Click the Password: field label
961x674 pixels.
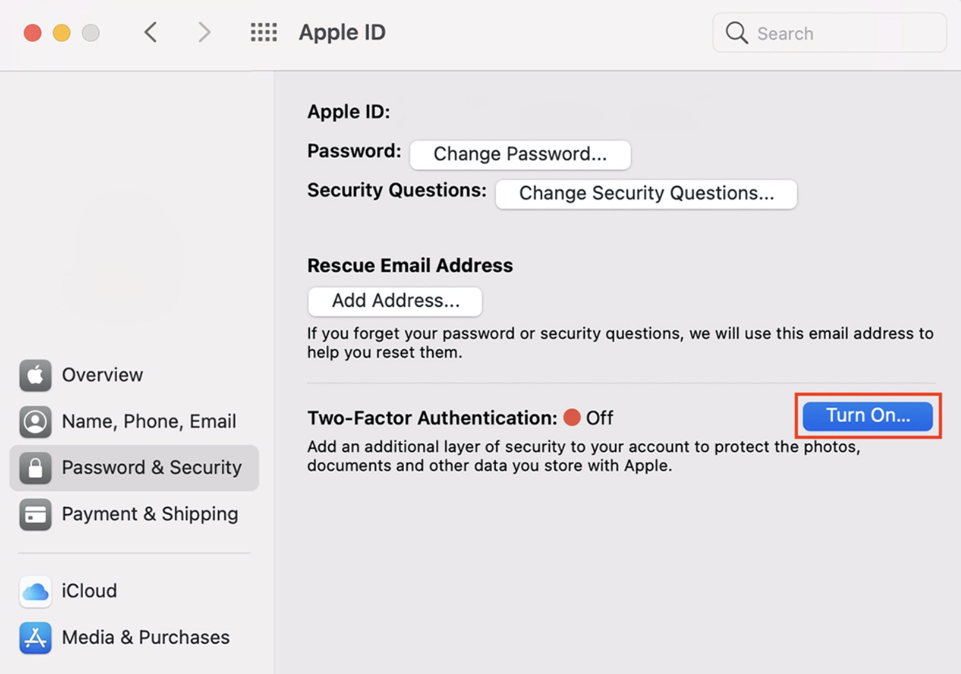[x=354, y=151]
